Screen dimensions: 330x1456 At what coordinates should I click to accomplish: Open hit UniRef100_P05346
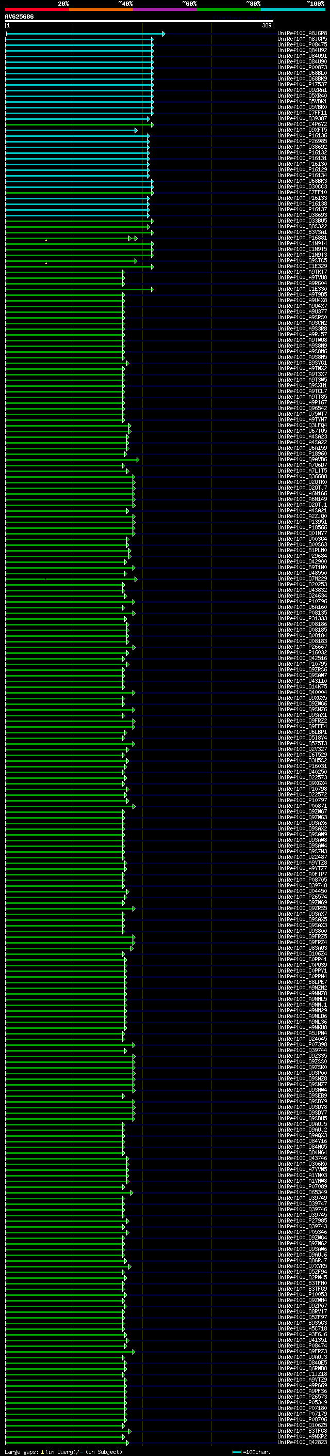pos(302,1232)
